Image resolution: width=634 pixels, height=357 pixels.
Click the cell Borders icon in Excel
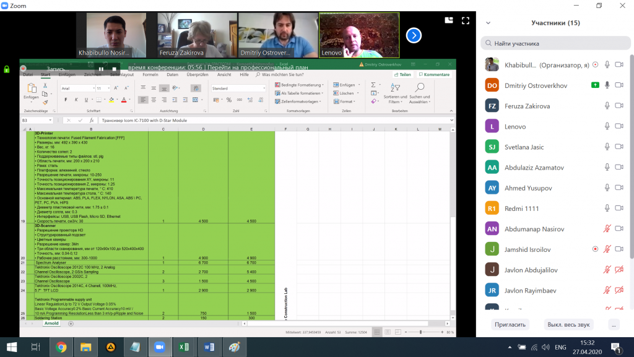click(x=98, y=100)
